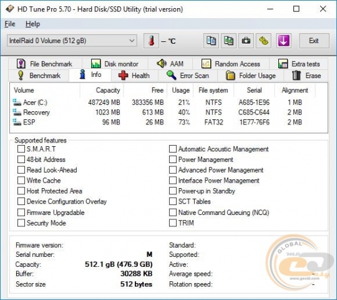Toggle the S.M.A.R.T checkbox
The height and width of the screenshot is (300, 337).
click(21, 149)
